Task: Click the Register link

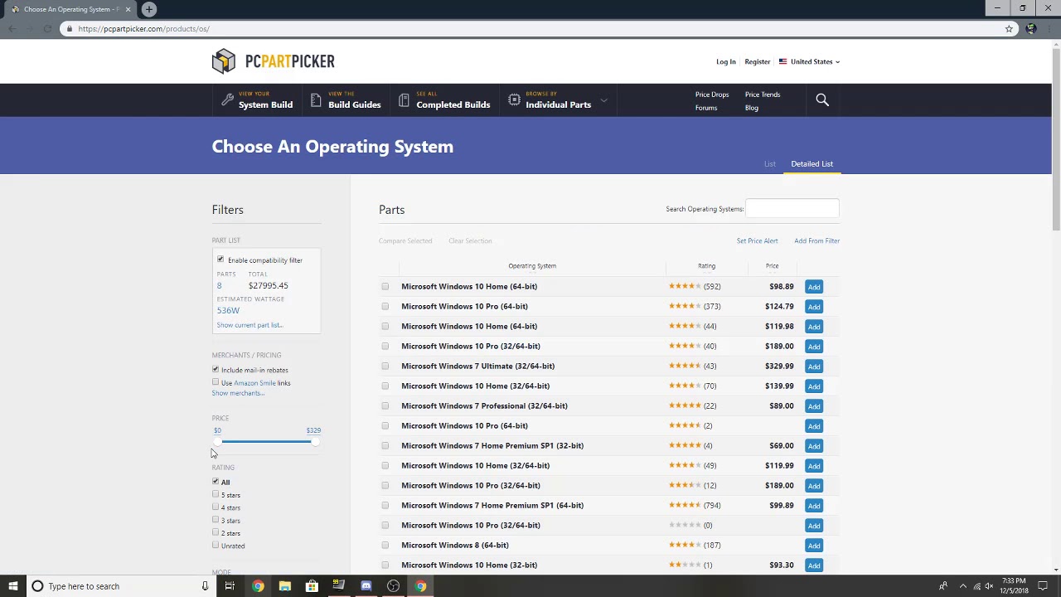Action: pyautogui.click(x=757, y=61)
